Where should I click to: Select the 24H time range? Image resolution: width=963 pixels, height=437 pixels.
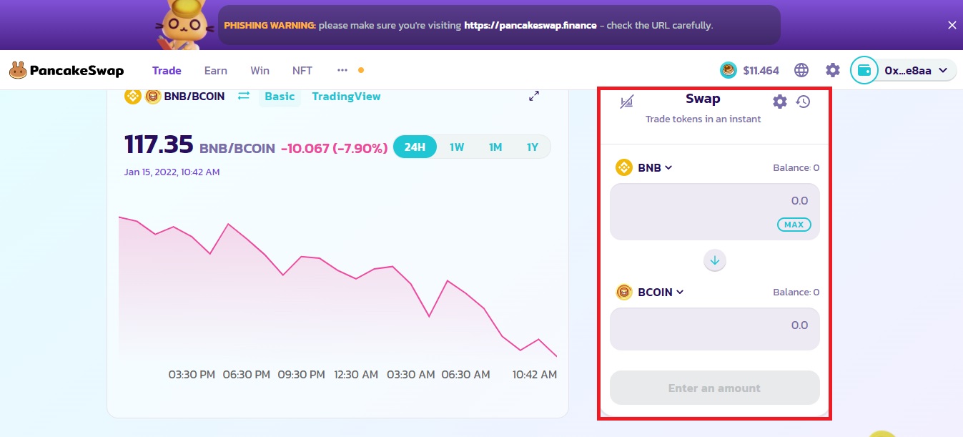415,147
